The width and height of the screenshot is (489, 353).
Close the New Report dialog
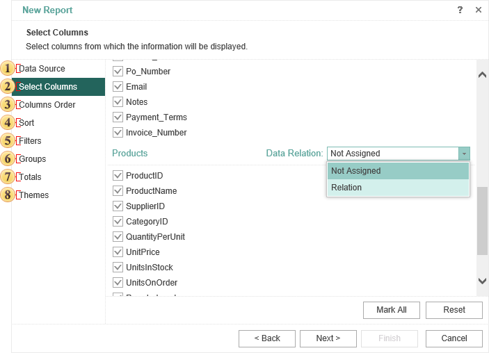(479, 10)
